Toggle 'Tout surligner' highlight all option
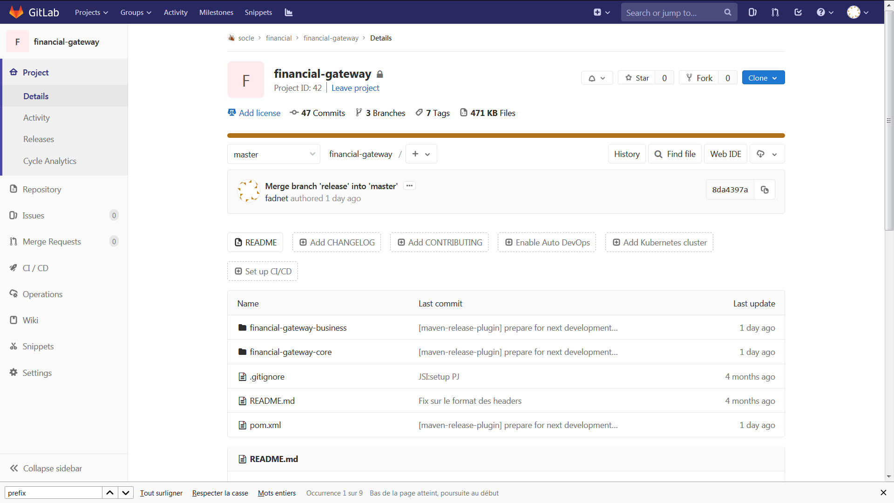The width and height of the screenshot is (894, 503). pos(161,493)
